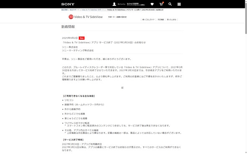Click the red Video & TV SideView app icon
This screenshot has width=247, height=154.
71,17
